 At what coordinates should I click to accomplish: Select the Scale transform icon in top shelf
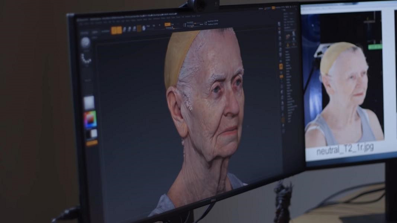click(129, 29)
